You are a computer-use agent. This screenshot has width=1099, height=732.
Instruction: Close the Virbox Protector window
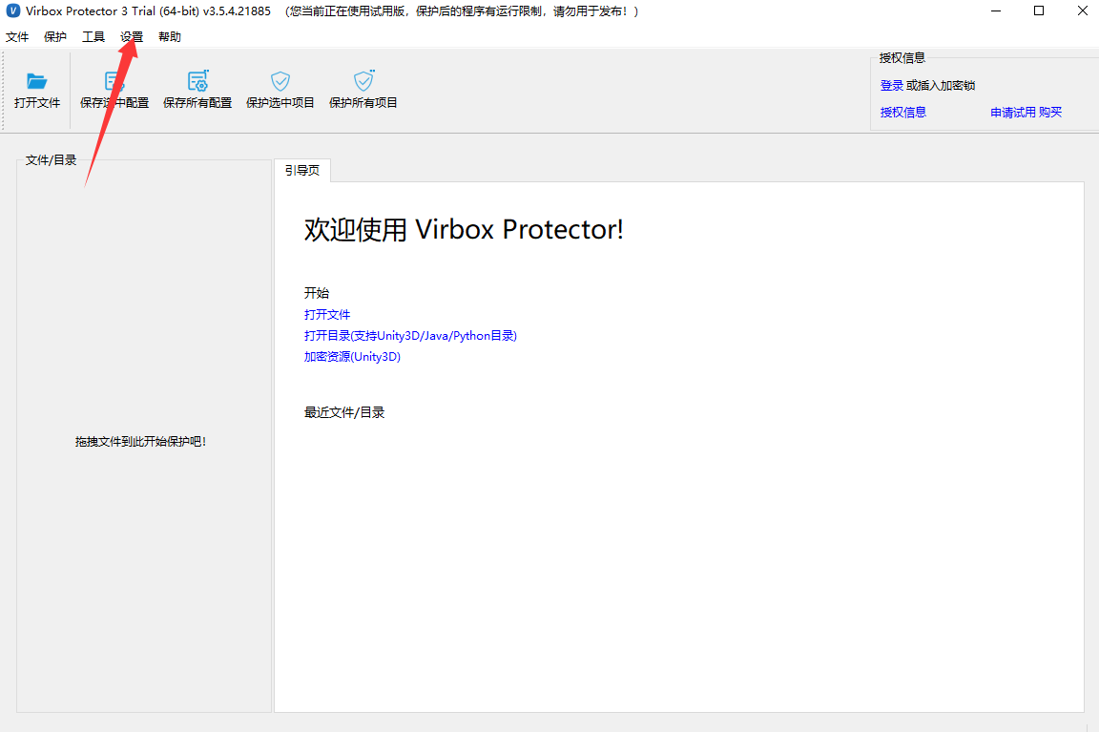point(1082,11)
